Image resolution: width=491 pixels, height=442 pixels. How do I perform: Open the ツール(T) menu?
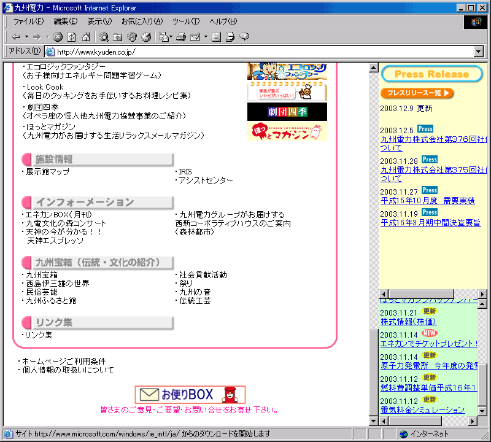186,21
